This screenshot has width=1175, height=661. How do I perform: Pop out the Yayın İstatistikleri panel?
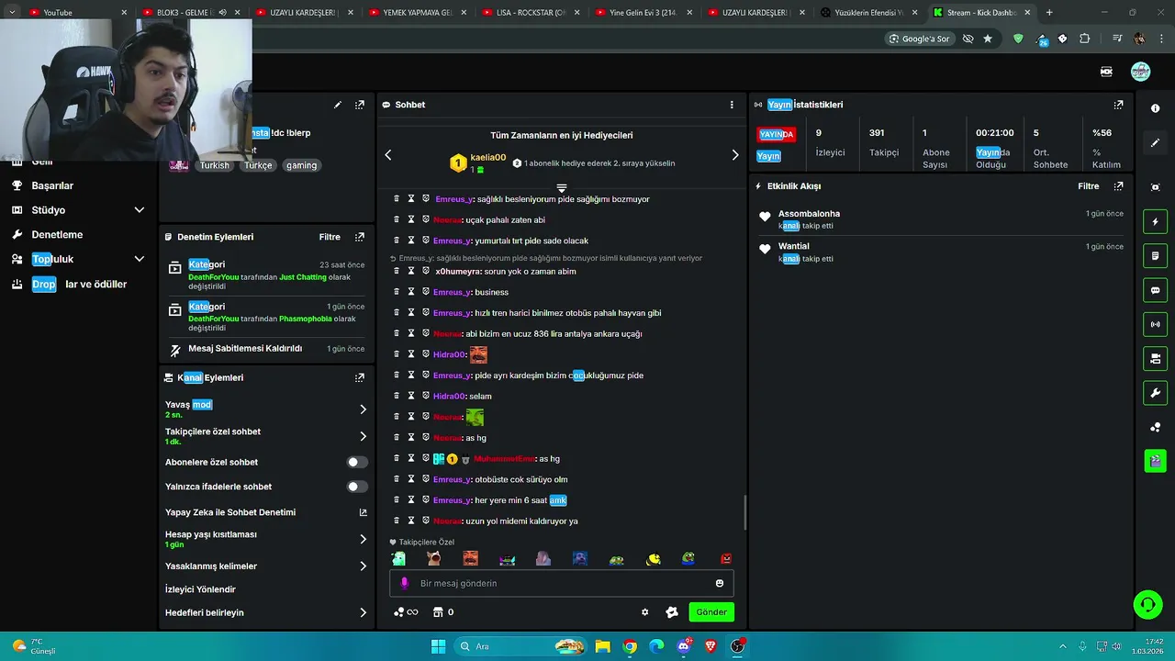point(1118,105)
